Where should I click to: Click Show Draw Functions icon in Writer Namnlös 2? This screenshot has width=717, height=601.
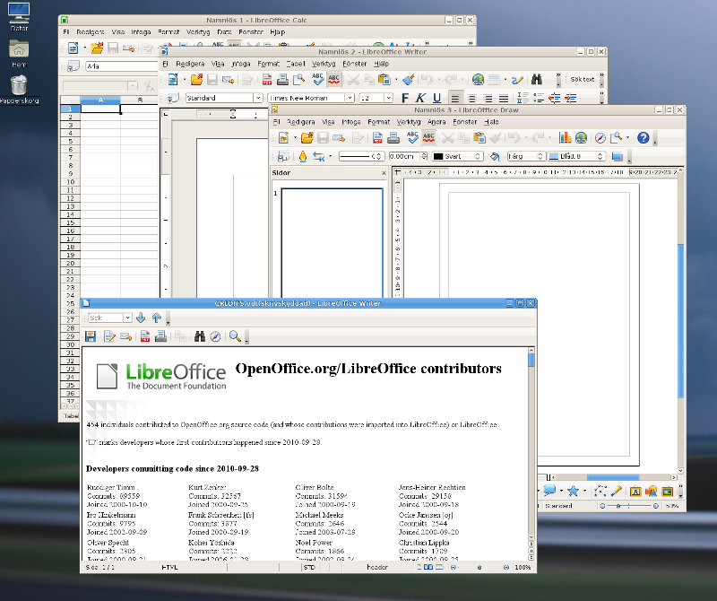tap(517, 80)
